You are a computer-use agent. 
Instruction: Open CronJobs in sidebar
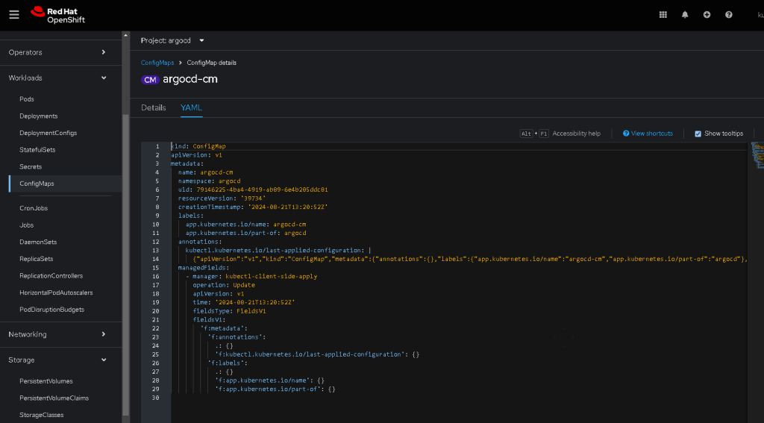pyautogui.click(x=34, y=208)
